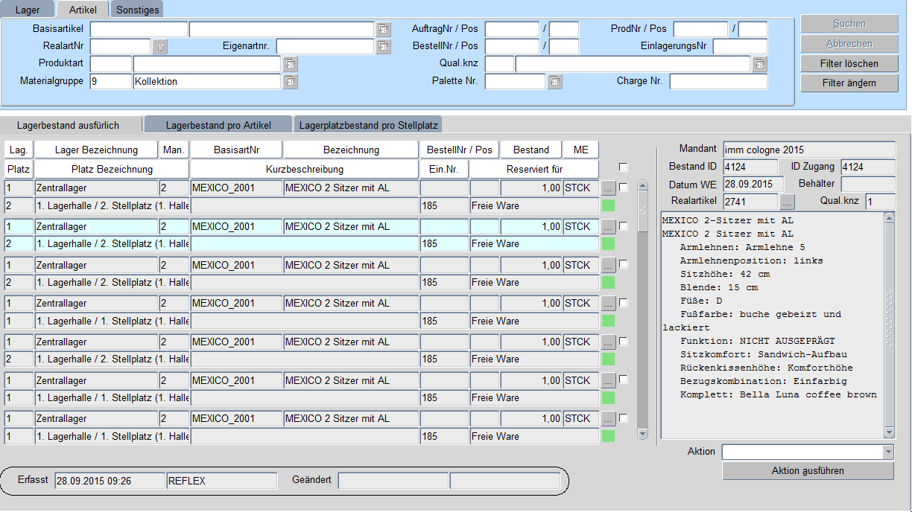Viewport: 912px width, 512px height.
Task: Click the green status square in first row
Action: 608,205
